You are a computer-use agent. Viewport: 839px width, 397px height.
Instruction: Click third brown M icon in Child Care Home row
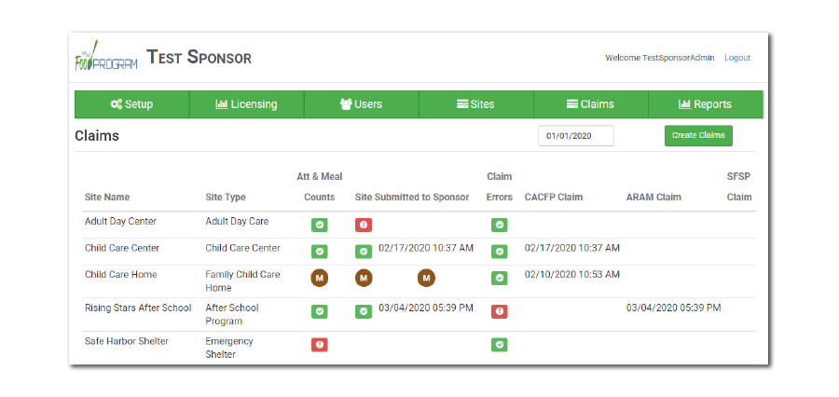426,278
